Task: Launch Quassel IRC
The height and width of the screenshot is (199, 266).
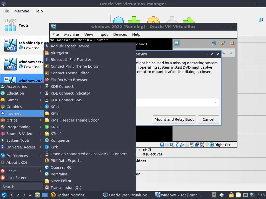Action: pos(90,167)
